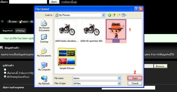Open the View menu icon
This screenshot has height=92, width=177.
coord(124,15)
